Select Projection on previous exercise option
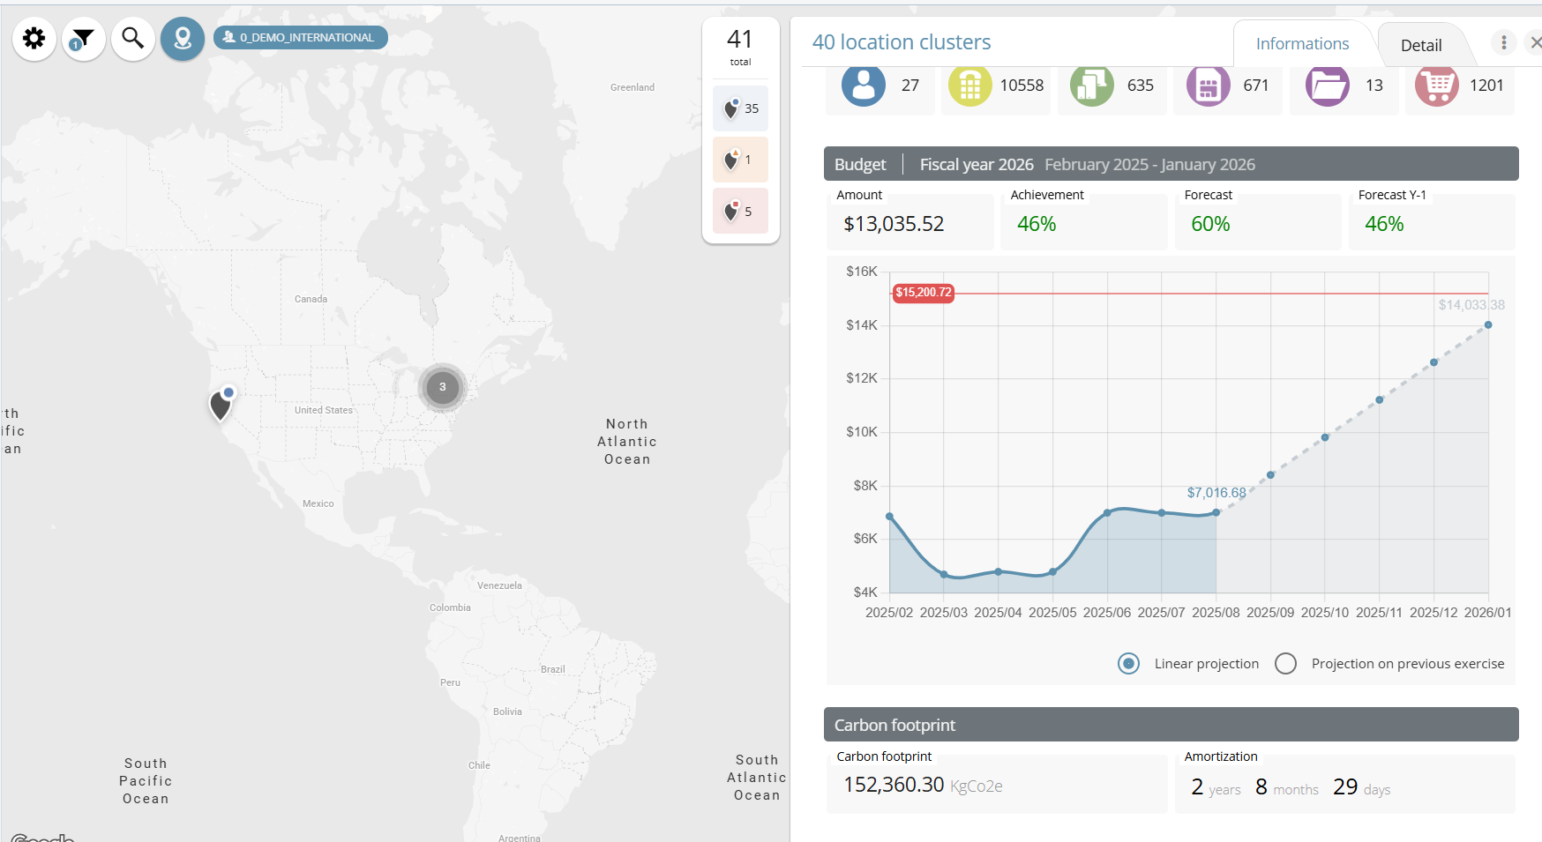The width and height of the screenshot is (1542, 842). pos(1286,664)
